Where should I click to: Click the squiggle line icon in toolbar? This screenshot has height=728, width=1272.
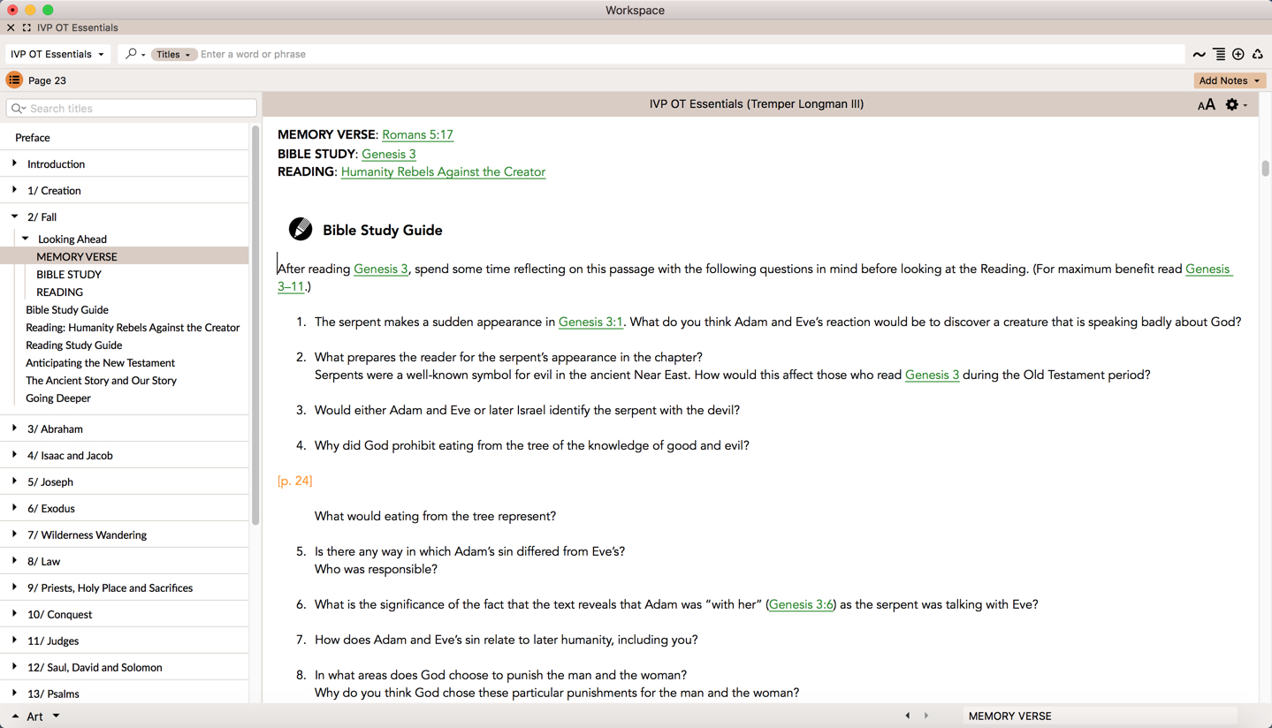1200,55
